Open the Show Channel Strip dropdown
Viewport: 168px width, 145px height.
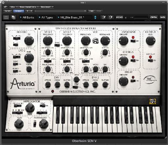click(x=29, y=7)
